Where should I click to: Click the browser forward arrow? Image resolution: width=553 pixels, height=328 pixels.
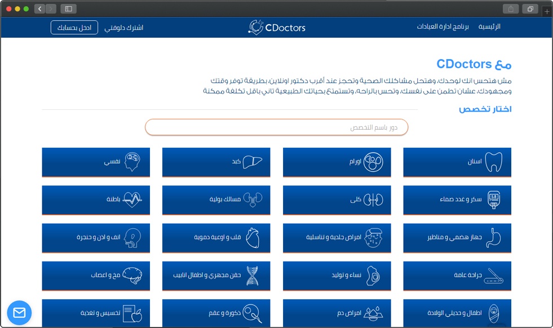pos(51,9)
